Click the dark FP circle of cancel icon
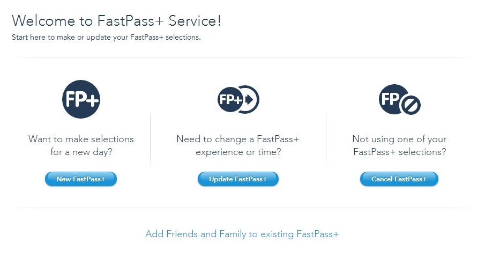 (x=391, y=98)
